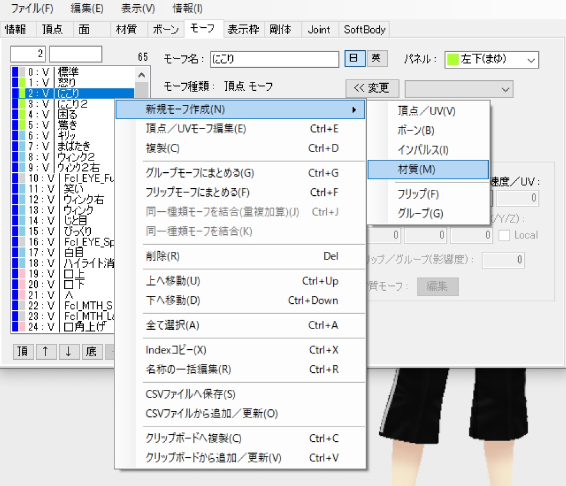Select クリップボードから追加／更新(V)
566x486 pixels.
[x=240, y=458]
